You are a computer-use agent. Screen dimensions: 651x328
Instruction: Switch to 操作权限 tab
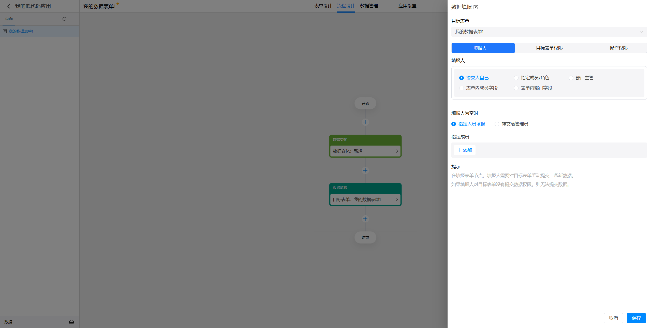click(618, 48)
